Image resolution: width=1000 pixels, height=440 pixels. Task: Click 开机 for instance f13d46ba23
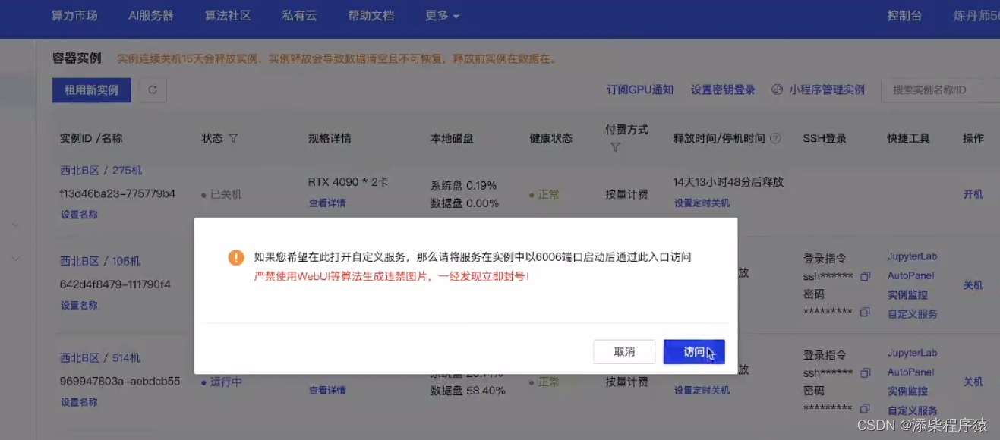973,193
